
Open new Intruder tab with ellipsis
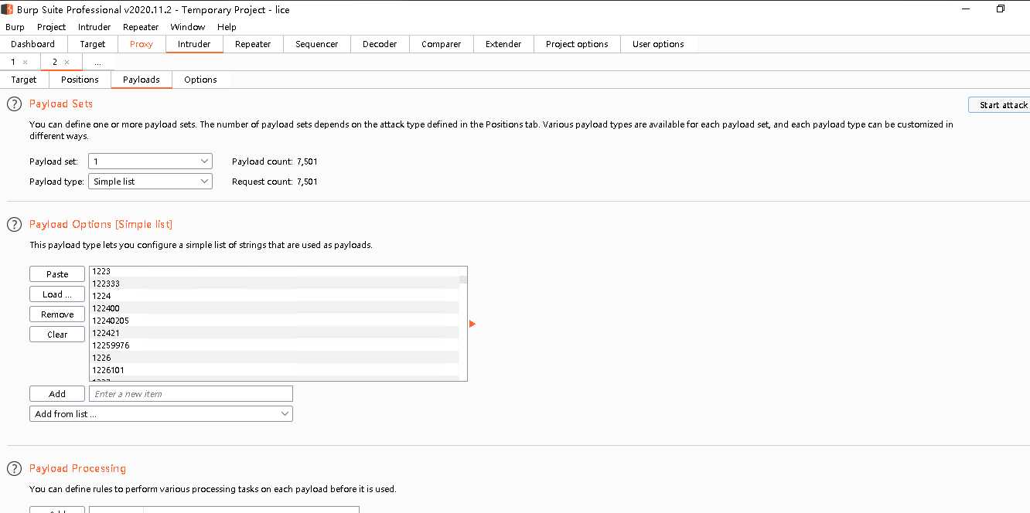tap(97, 62)
